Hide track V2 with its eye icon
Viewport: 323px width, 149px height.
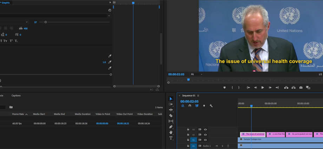[x=205, y=135]
